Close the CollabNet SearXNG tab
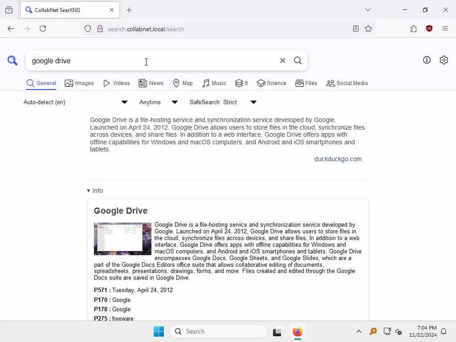 tap(112, 10)
